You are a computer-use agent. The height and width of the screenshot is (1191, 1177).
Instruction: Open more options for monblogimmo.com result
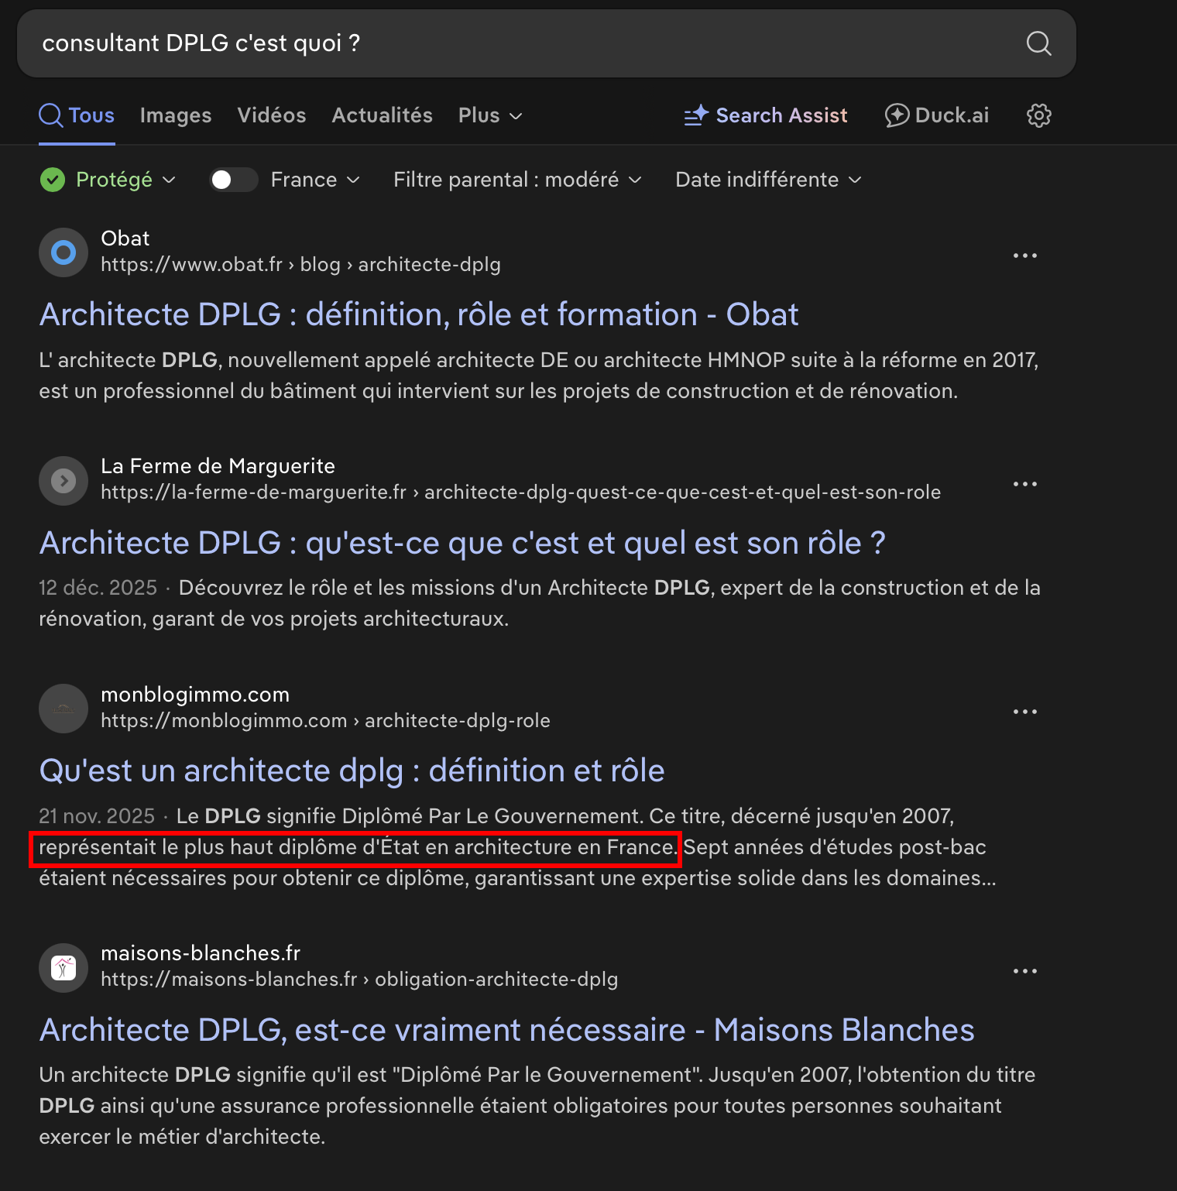tap(1024, 712)
